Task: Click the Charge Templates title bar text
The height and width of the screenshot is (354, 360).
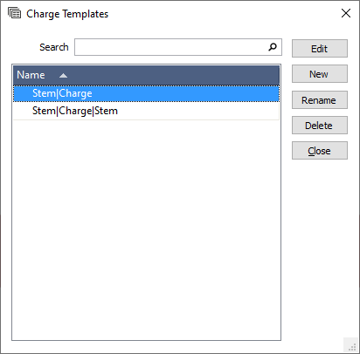Action: [x=67, y=14]
